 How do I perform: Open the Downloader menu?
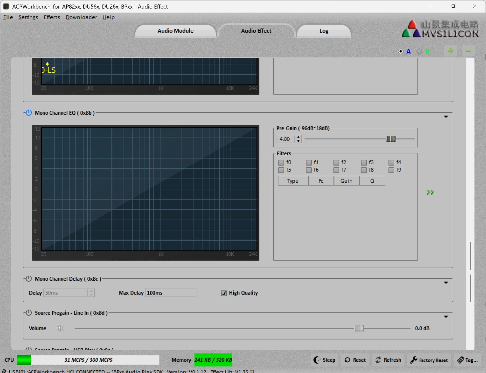(81, 17)
